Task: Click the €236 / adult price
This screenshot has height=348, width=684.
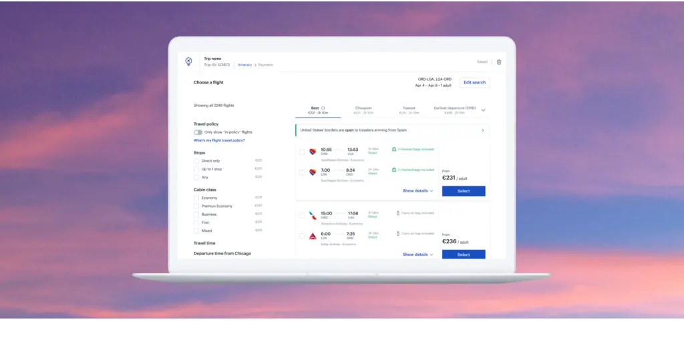Action: (457, 242)
